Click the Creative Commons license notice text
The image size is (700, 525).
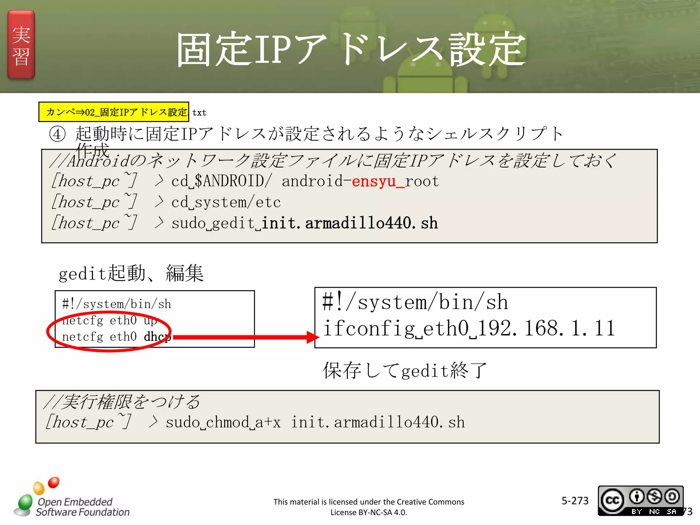(x=369, y=507)
